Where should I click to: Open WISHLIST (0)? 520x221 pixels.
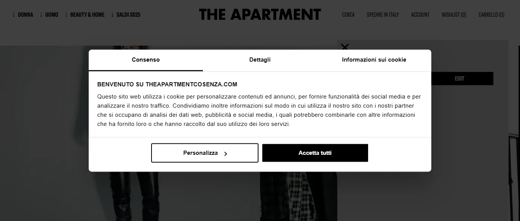(x=454, y=14)
